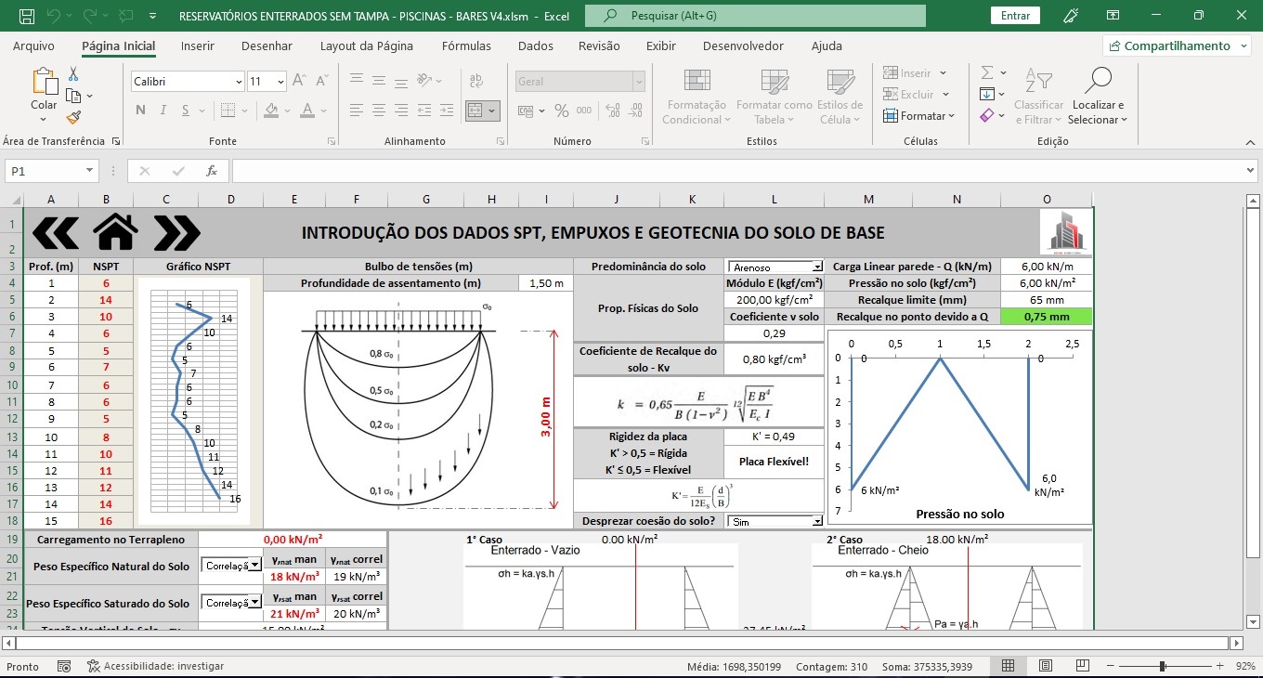Viewport: 1263px width, 678px height.
Task: Click the left double-chevron back arrow
Action: (55, 232)
